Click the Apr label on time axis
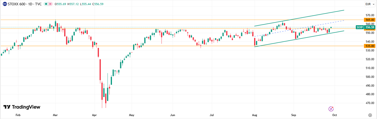 coord(94,115)
